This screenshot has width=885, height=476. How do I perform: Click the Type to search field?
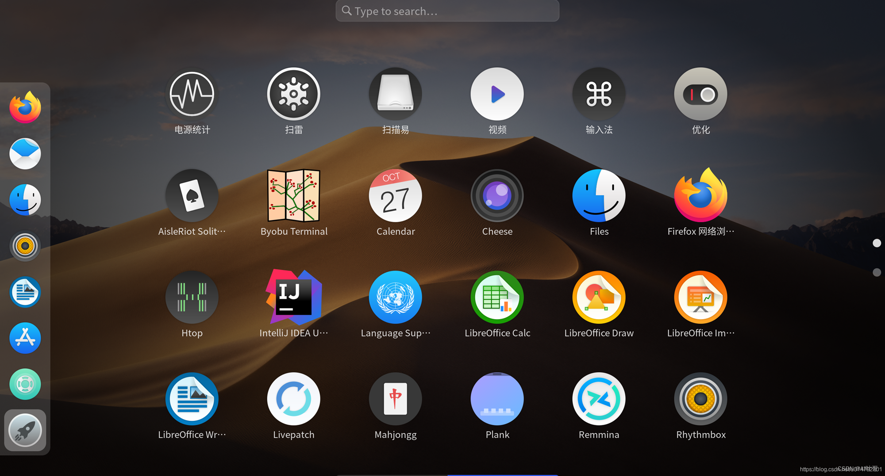tap(447, 11)
